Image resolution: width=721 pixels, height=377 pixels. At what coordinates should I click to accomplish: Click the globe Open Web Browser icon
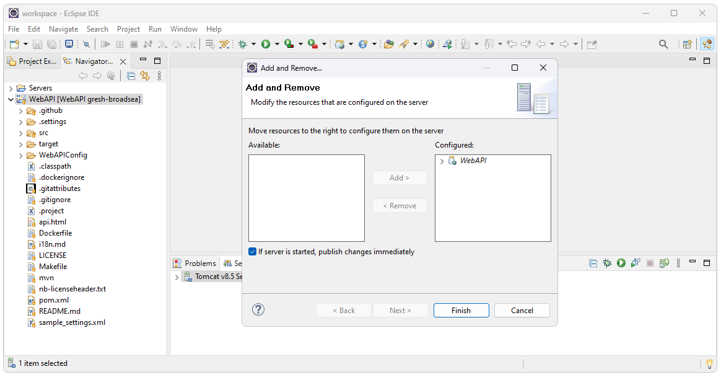(430, 44)
